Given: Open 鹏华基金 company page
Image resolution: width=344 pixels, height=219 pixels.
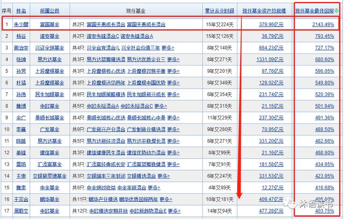Looking at the screenshot, I should click(x=49, y=199).
